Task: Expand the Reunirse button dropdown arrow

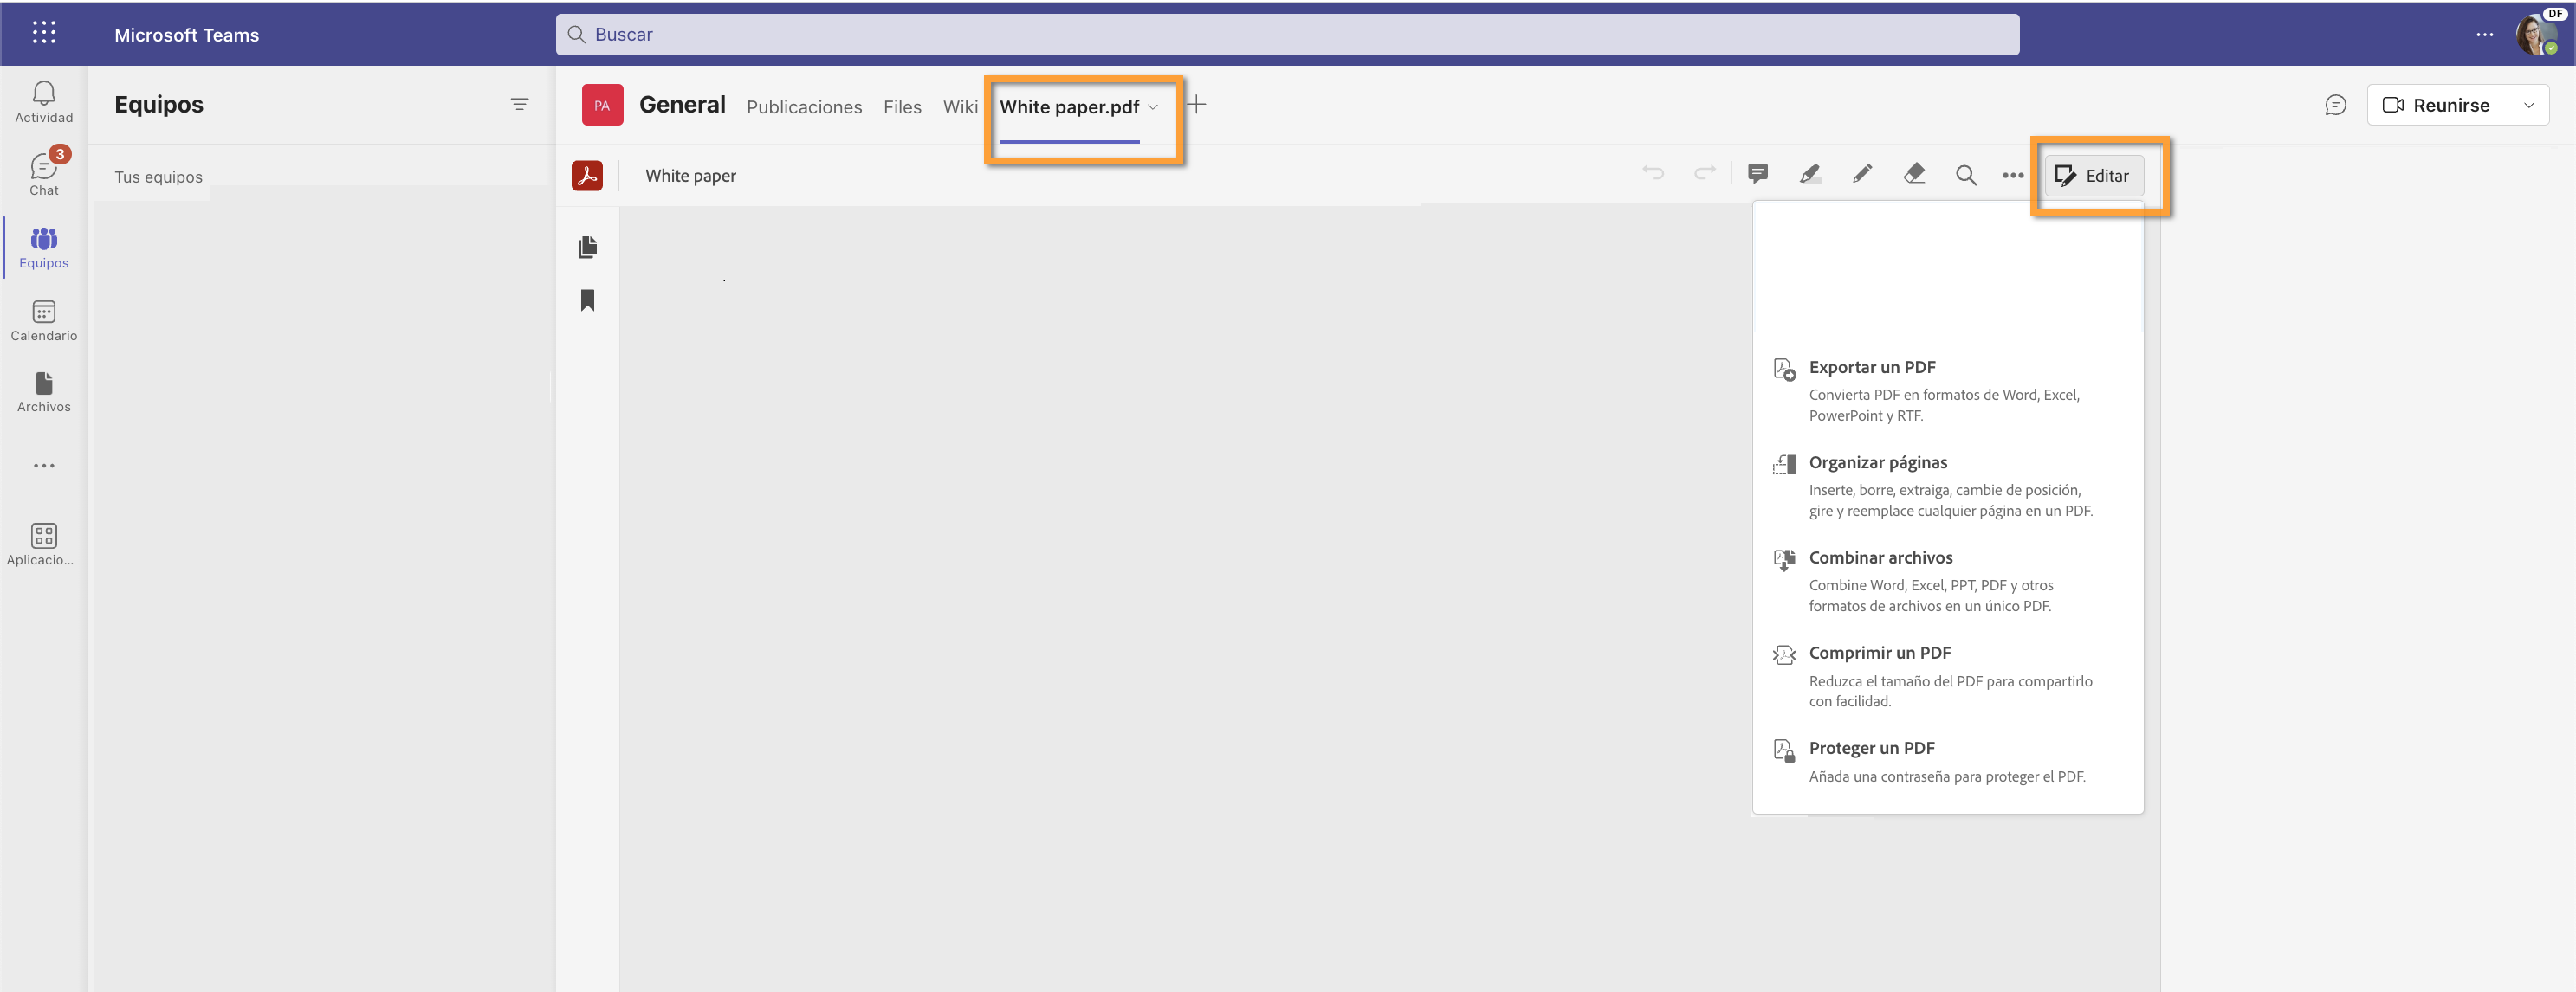Action: pyautogui.click(x=2529, y=104)
